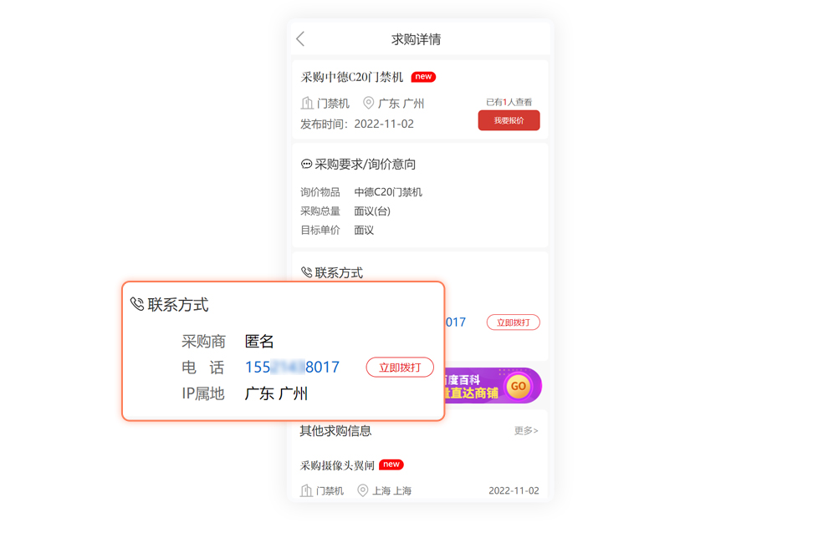Click the title 采购中德C20门禁机
Image resolution: width=818 pixels, height=548 pixels.
pos(352,77)
